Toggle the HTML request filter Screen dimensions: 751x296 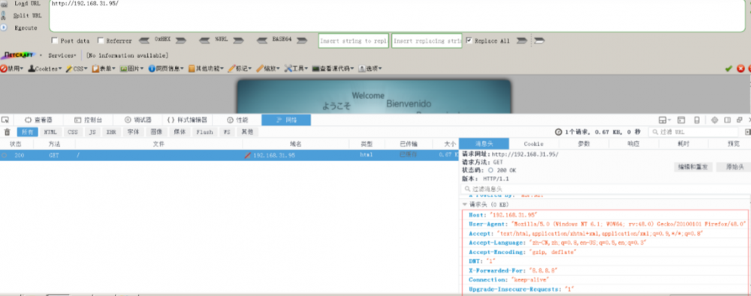(50, 132)
